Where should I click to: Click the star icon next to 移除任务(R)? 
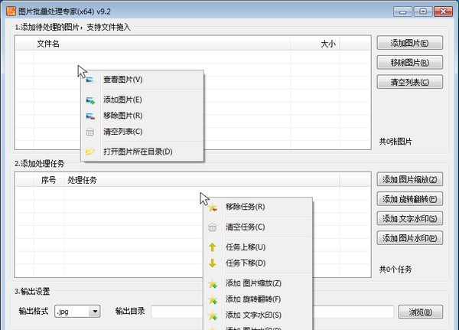[213, 207]
